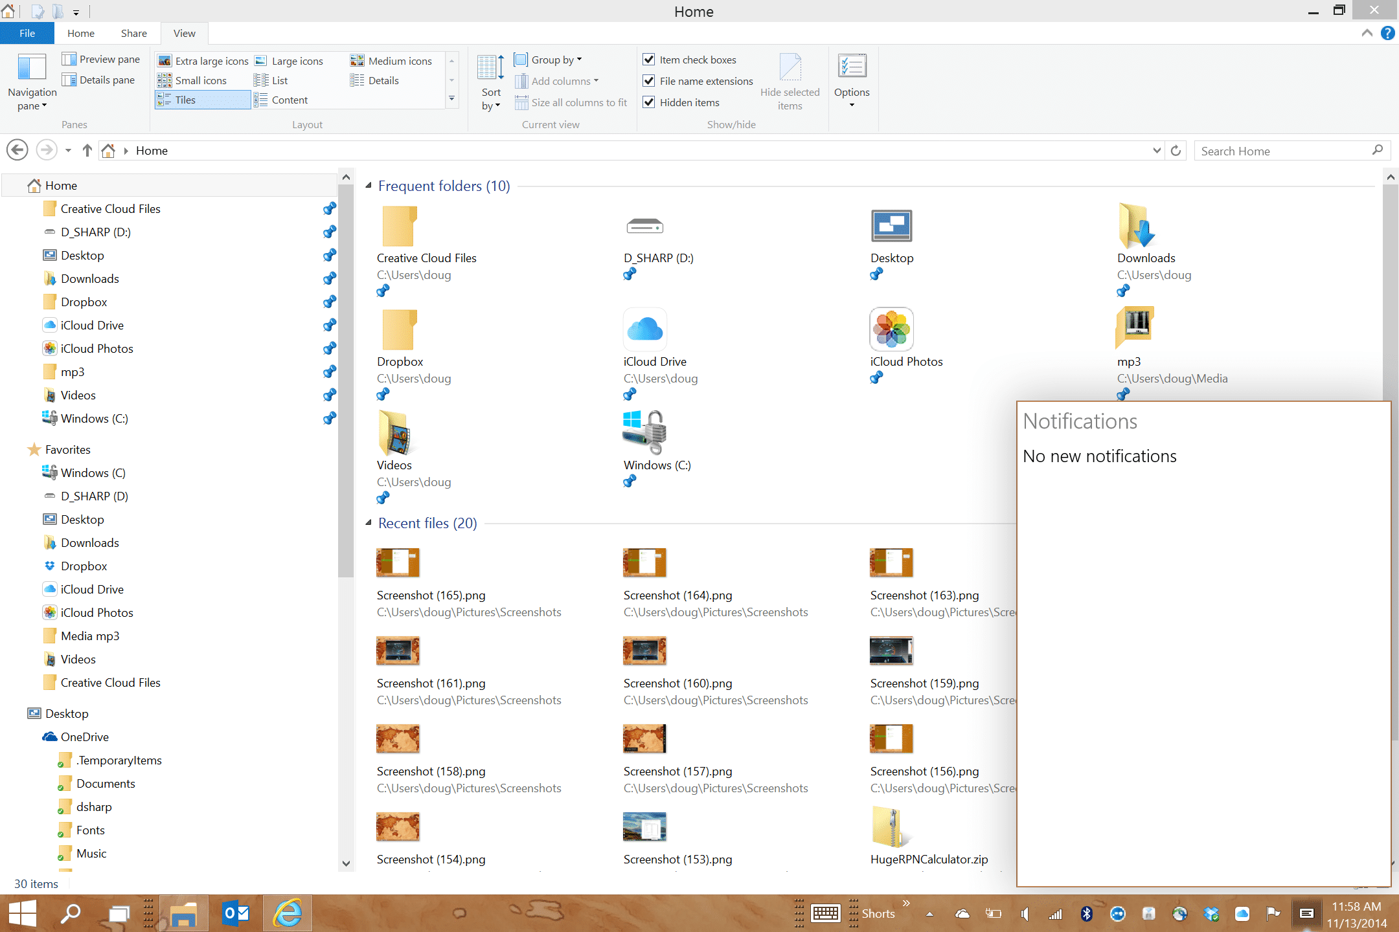
Task: Expand the layout gallery more arrow
Action: [x=451, y=100]
